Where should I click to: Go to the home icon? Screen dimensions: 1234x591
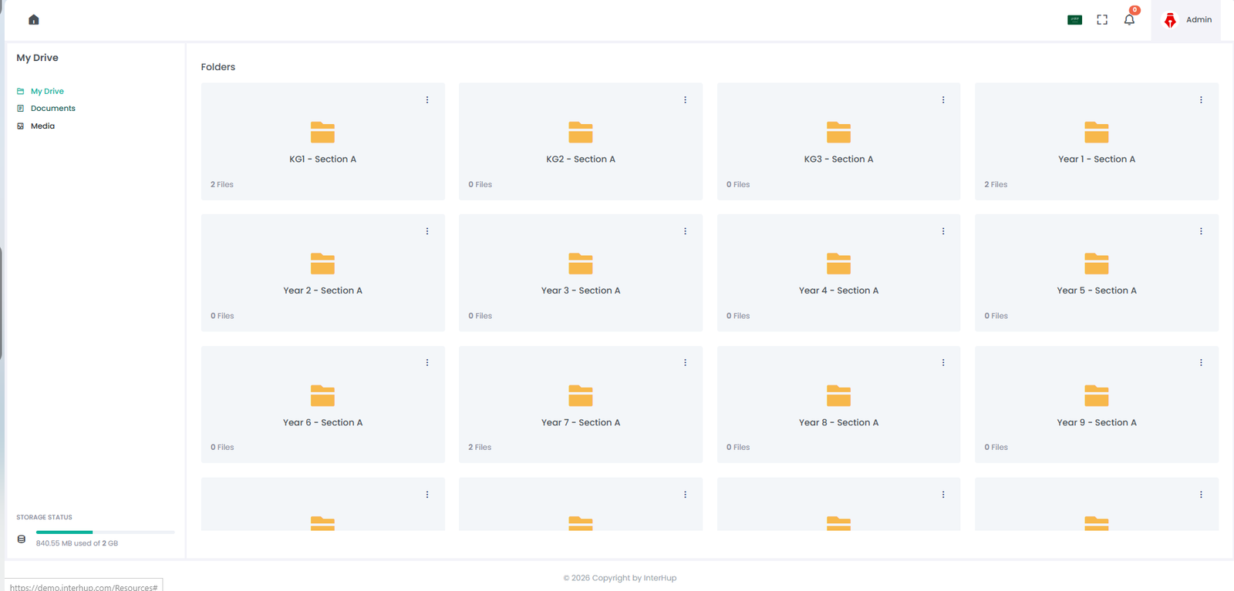tap(33, 20)
